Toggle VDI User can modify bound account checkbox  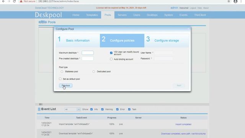[111, 53]
